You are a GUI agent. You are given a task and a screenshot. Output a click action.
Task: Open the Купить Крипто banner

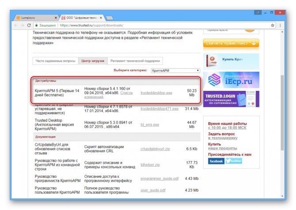click(231, 61)
